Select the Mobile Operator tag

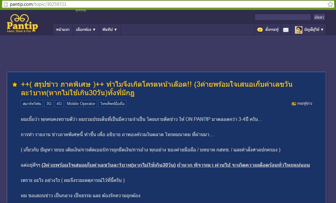click(81, 104)
